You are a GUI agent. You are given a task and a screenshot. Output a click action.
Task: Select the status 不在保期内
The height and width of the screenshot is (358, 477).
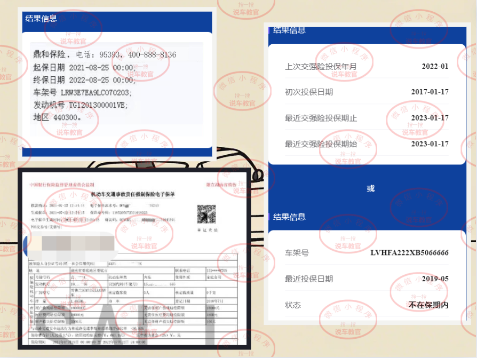pos(428,305)
